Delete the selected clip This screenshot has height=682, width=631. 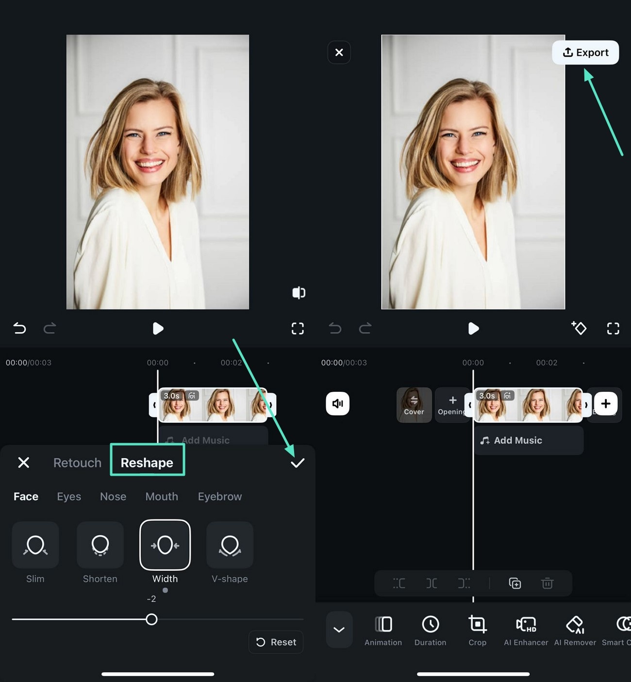point(548,583)
